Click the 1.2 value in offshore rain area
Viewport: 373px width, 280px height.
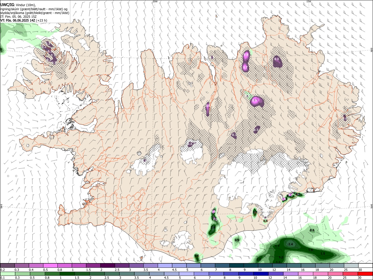(x=259, y=259)
